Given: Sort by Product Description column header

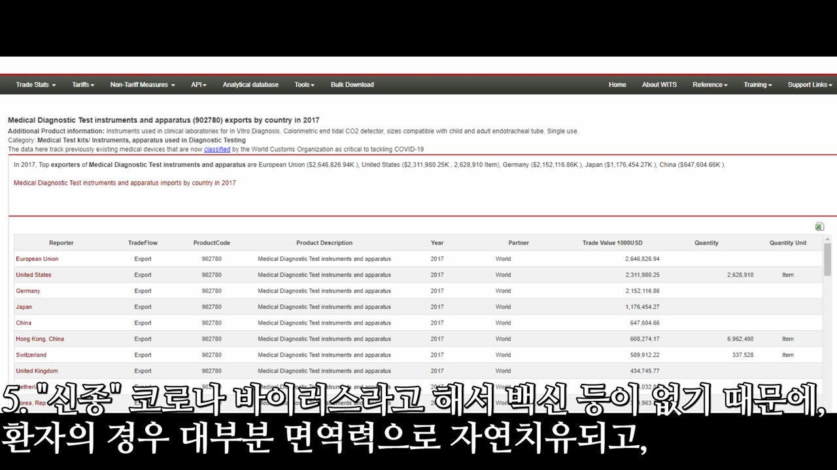Looking at the screenshot, I should point(324,243).
